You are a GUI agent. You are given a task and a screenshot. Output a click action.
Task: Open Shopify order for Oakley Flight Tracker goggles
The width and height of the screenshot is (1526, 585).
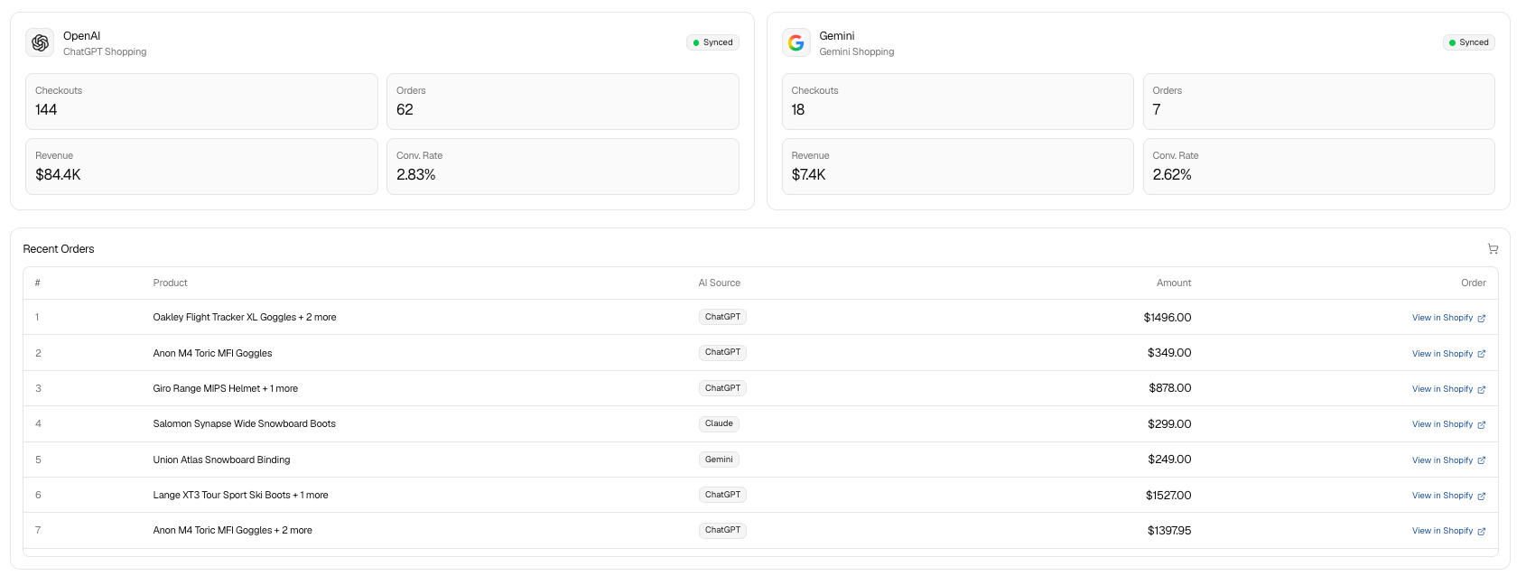click(x=1448, y=318)
